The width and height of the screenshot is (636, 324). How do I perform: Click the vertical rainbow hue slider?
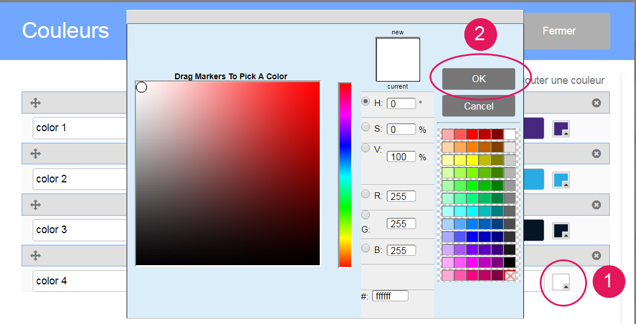[x=345, y=175]
